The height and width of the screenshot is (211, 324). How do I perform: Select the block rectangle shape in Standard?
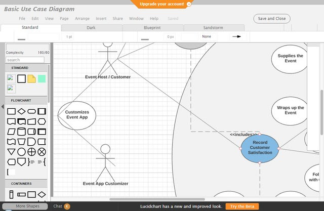(x=21, y=79)
